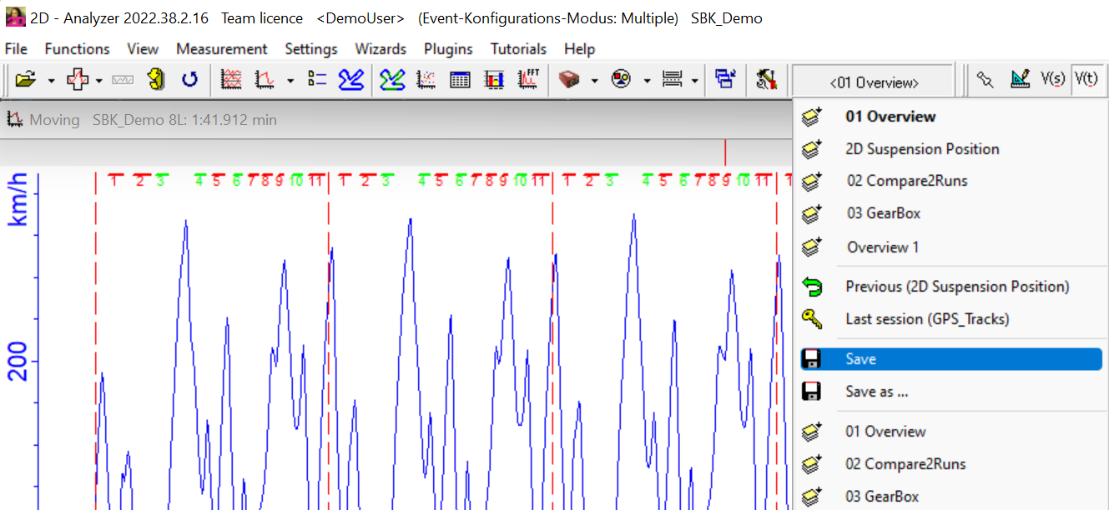
Task: Expand the arrow beside the open folder
Action: click(51, 81)
